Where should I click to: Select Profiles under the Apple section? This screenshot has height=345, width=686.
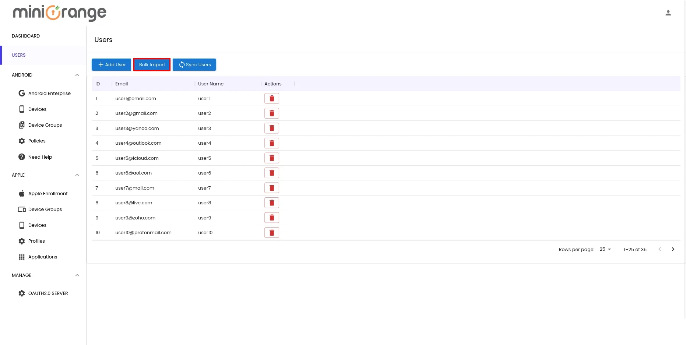(36, 241)
